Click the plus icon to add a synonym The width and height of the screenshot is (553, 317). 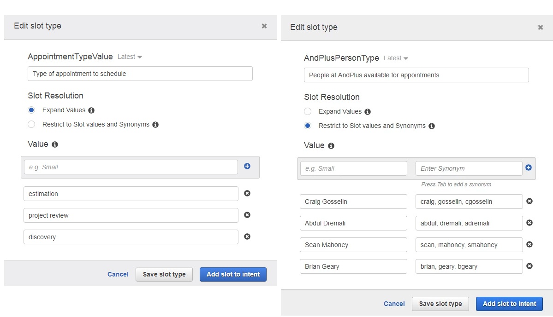click(x=529, y=167)
